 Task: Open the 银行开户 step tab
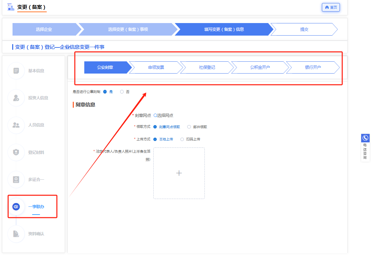(x=312, y=67)
